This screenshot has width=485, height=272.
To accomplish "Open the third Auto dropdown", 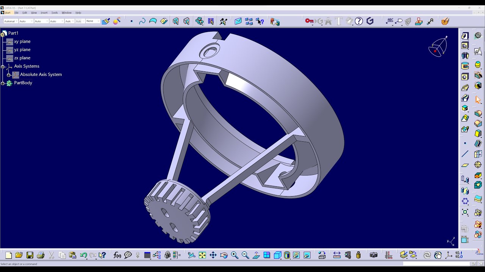I will point(41,21).
